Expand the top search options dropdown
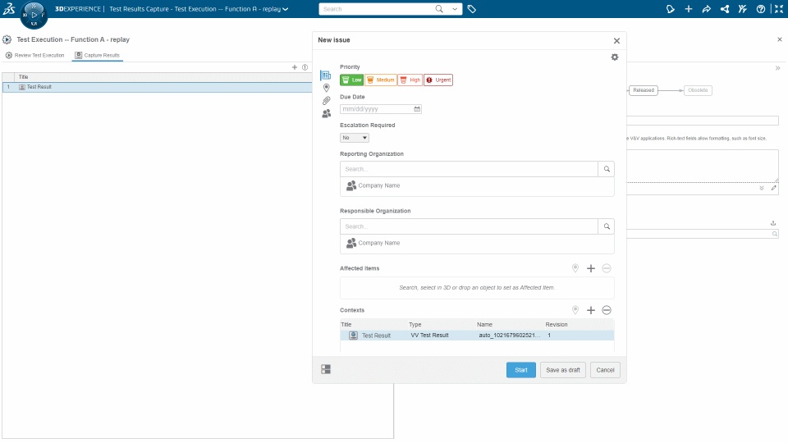This screenshot has height=443, width=788. click(455, 9)
